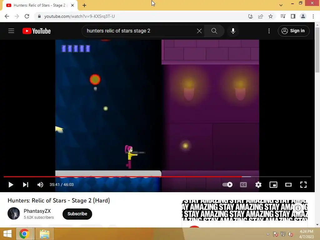This screenshot has width=320, height=240.
Task: Clear the search query with the X
Action: tap(199, 31)
